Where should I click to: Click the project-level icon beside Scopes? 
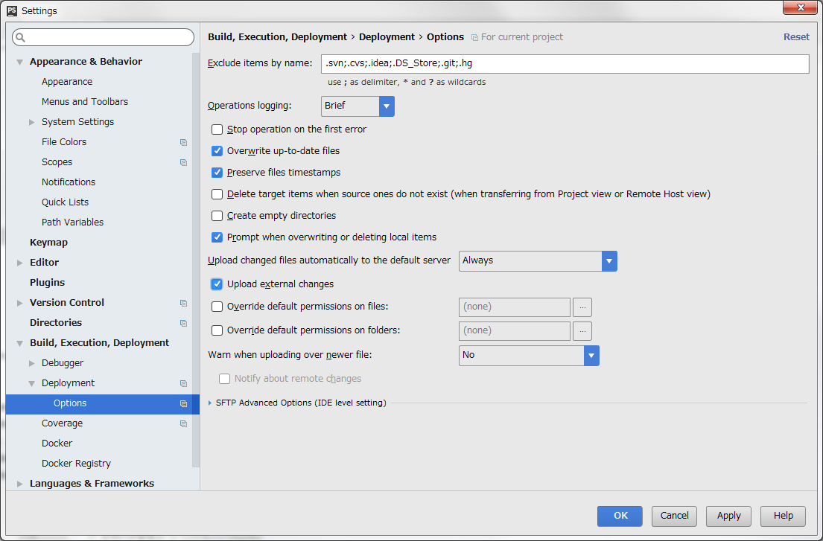click(x=183, y=162)
